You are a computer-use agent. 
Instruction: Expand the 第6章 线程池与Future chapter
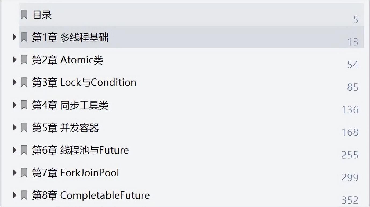point(15,150)
